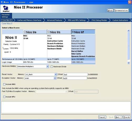The width and height of the screenshot is (132, 121).
Task: Click the '0x0a200020' exception address text
Action: [92, 78]
